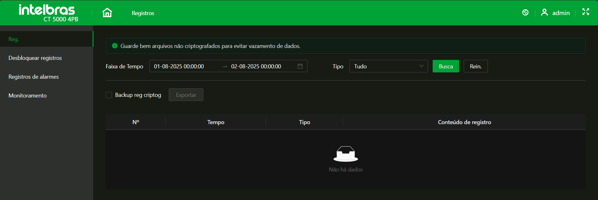The width and height of the screenshot is (598, 200).
Task: Edit the start date 01-08-2025 field
Action: [179, 66]
